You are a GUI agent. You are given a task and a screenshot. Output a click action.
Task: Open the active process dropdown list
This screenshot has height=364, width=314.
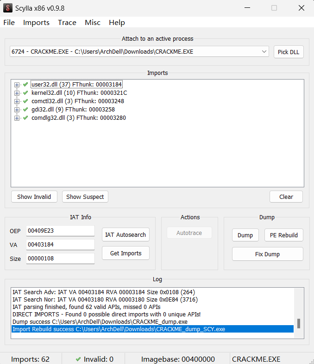click(264, 52)
